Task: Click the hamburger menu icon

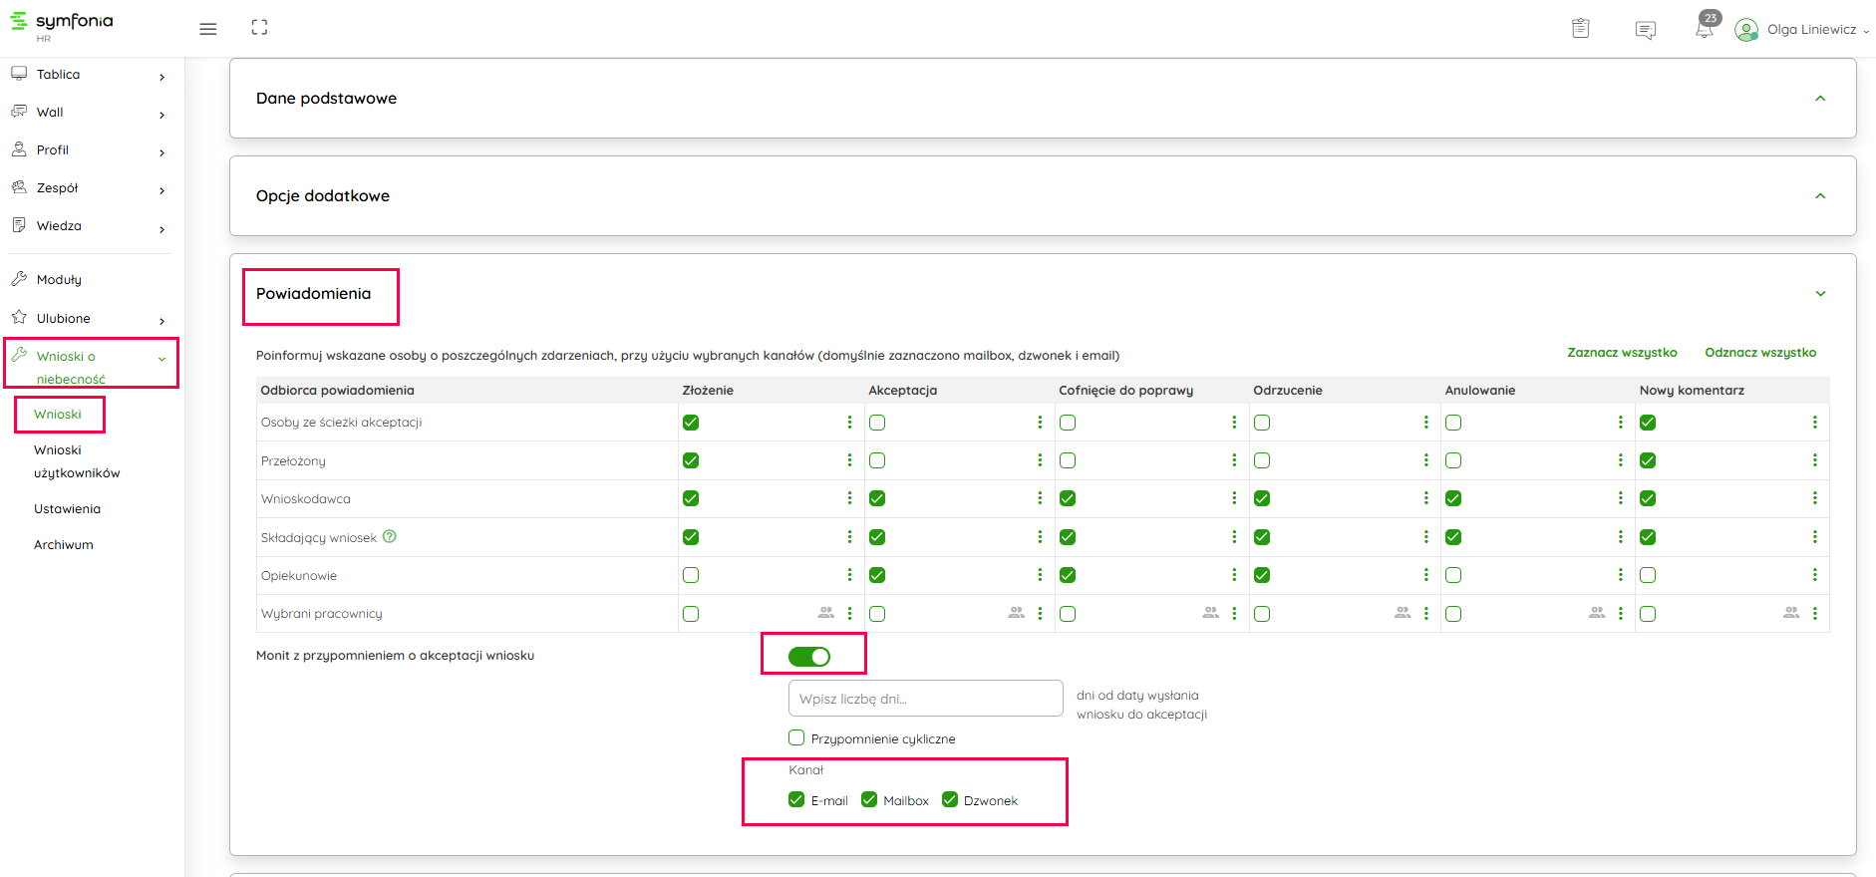Action: coord(207,29)
